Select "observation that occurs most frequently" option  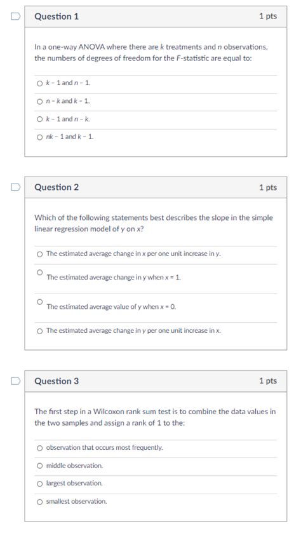pyautogui.click(x=40, y=448)
